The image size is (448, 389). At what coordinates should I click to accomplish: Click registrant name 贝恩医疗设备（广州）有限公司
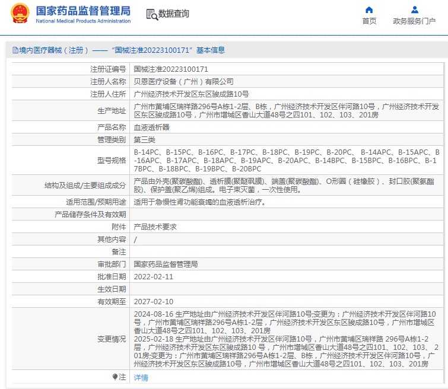coord(184,81)
